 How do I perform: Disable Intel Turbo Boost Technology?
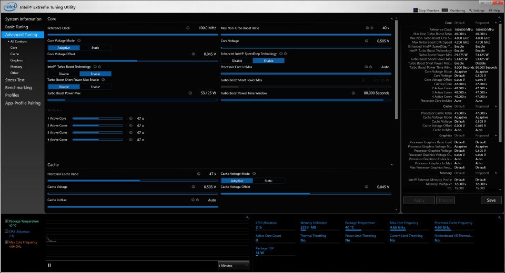pos(63,73)
